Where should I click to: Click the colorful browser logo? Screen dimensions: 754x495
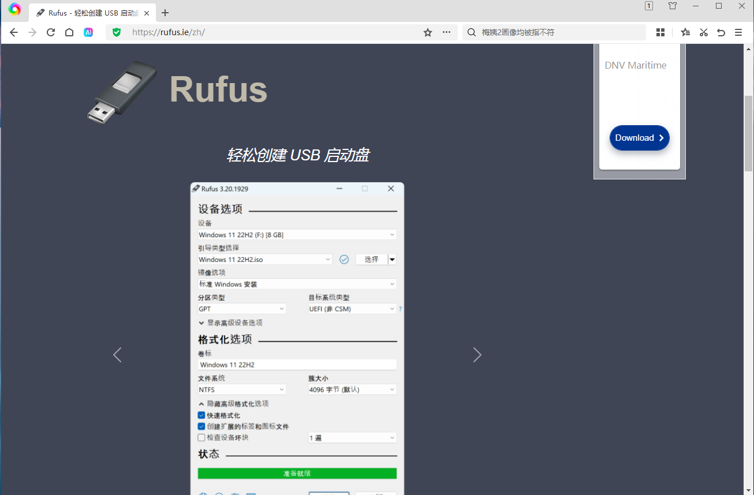[x=15, y=9]
